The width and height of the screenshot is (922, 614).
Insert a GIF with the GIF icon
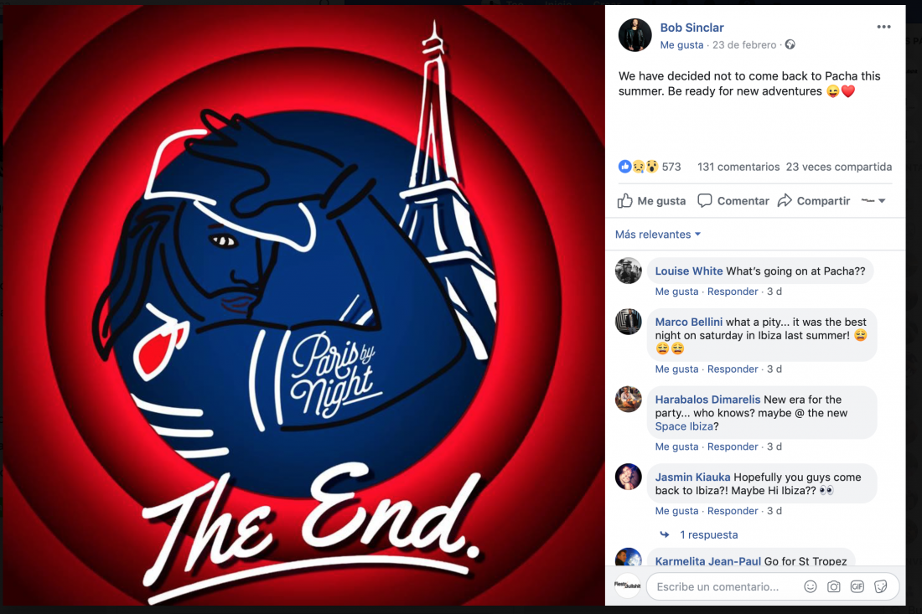pyautogui.click(x=857, y=586)
